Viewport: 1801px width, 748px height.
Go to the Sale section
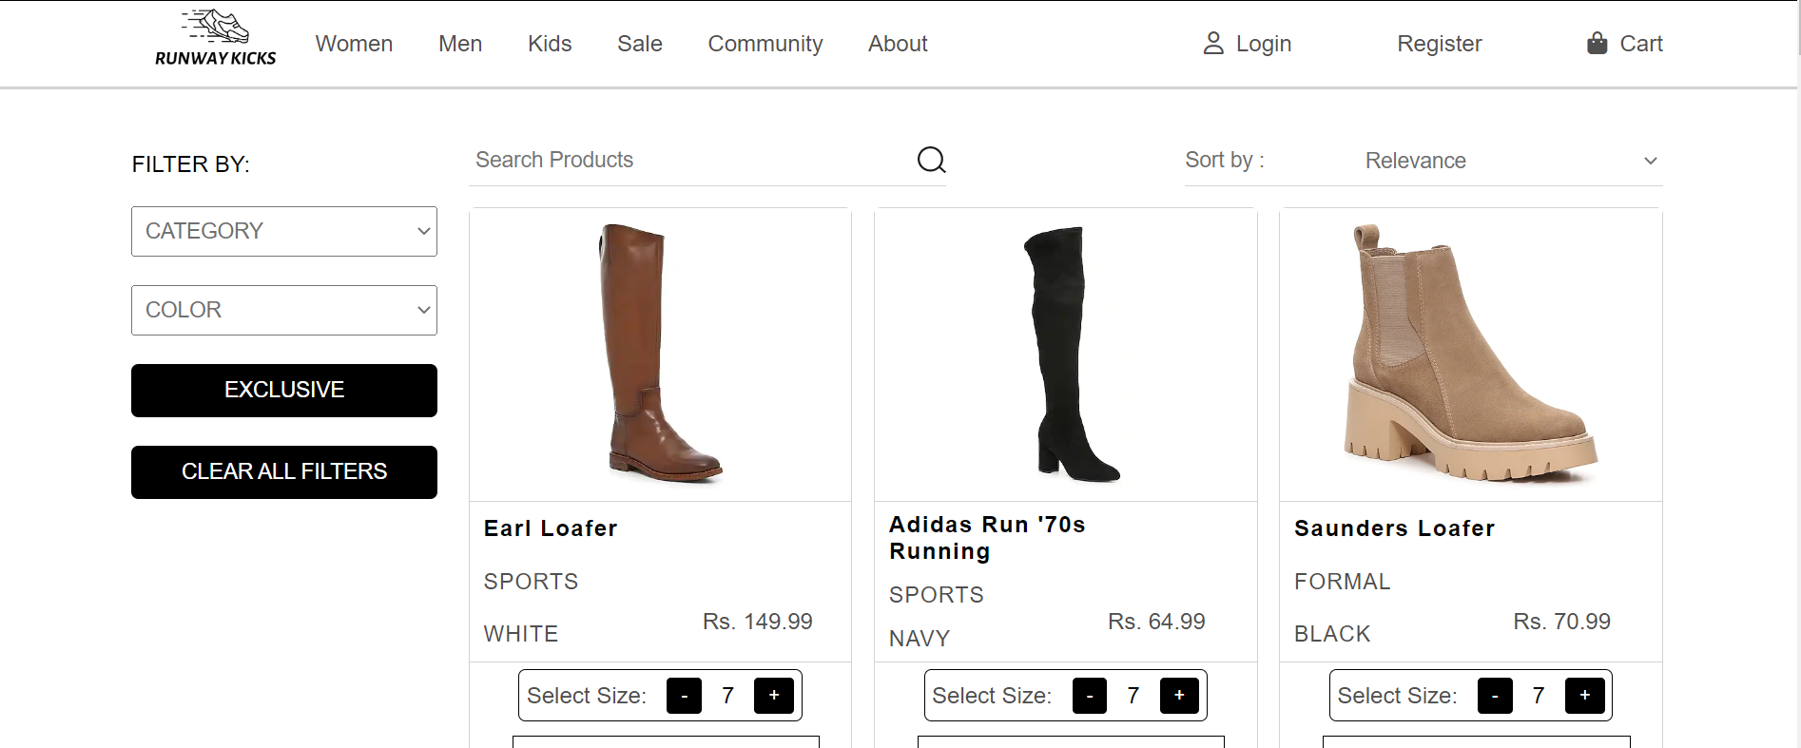click(x=639, y=43)
